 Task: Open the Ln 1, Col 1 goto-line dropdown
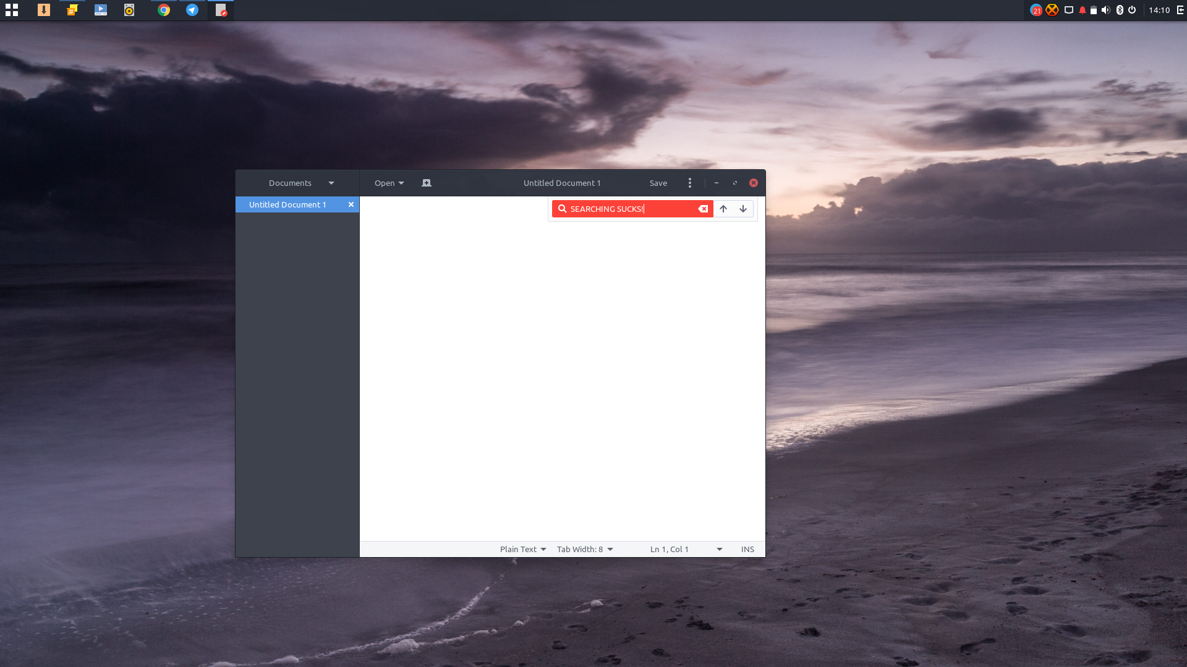[686, 549]
